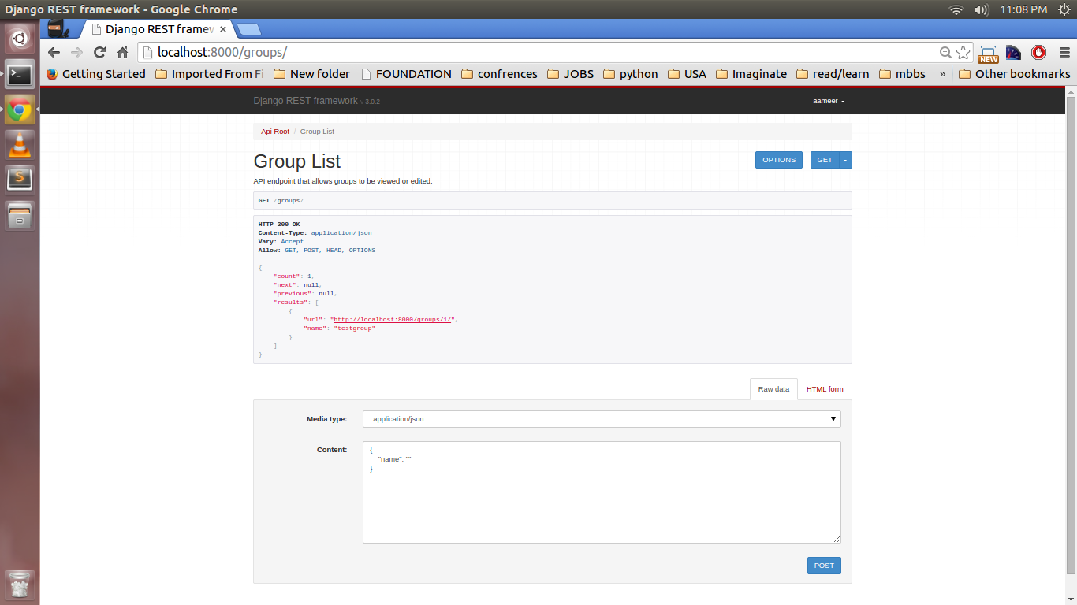Screen dimensions: 1077x605
Task: Go to Api Root in the breadcrumb
Action: tap(275, 132)
